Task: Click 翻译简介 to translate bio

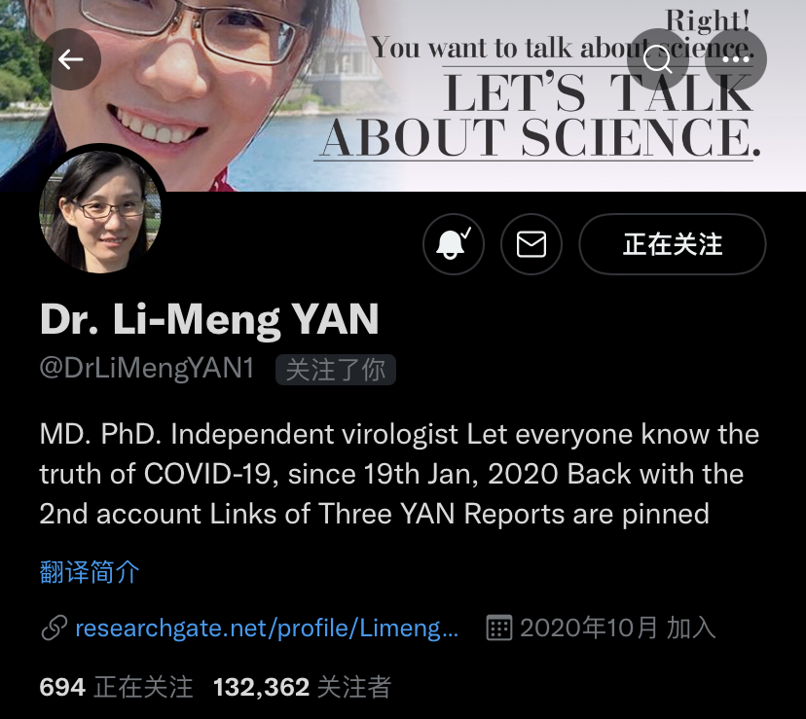Action: tap(90, 572)
